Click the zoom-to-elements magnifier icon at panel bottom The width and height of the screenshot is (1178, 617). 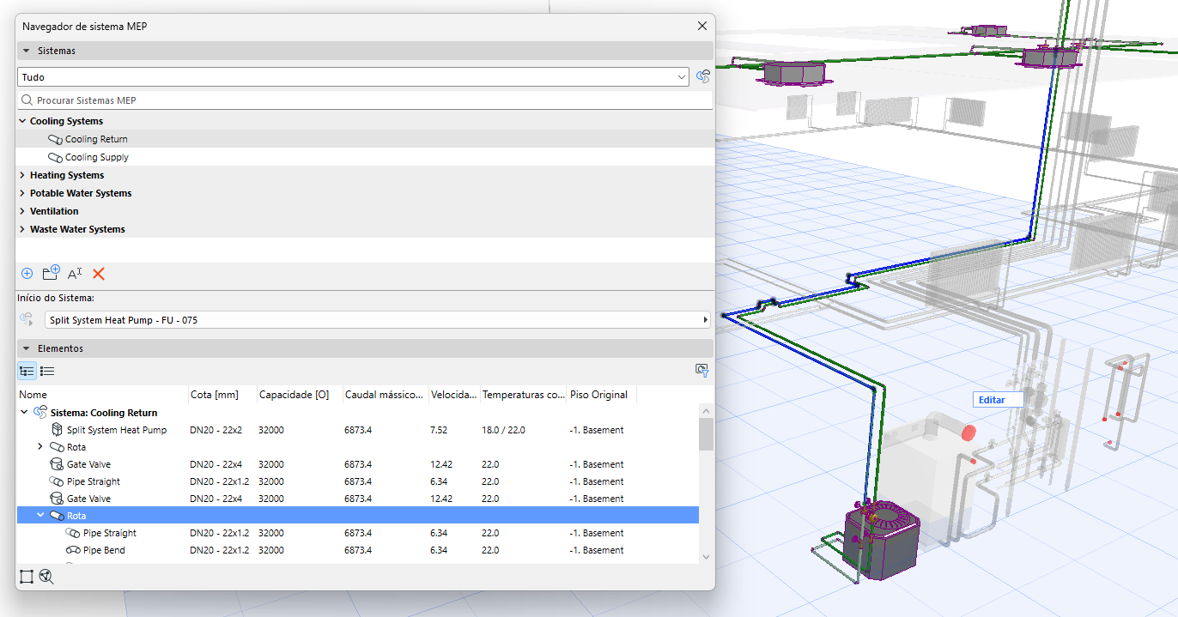click(x=46, y=578)
